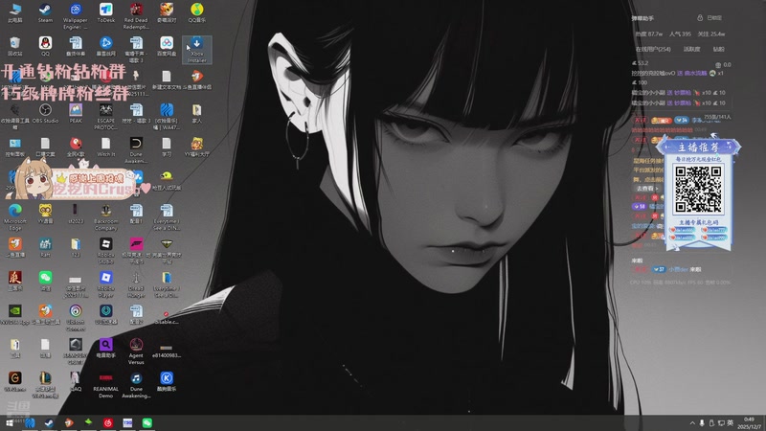Switch to the 活跃度 tab
The height and width of the screenshot is (431, 766).
click(691, 50)
